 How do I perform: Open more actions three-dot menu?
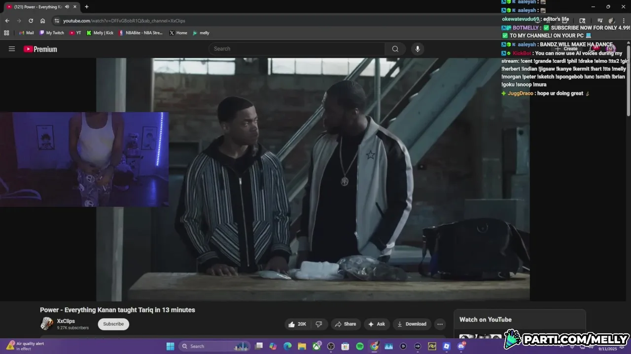(440, 324)
